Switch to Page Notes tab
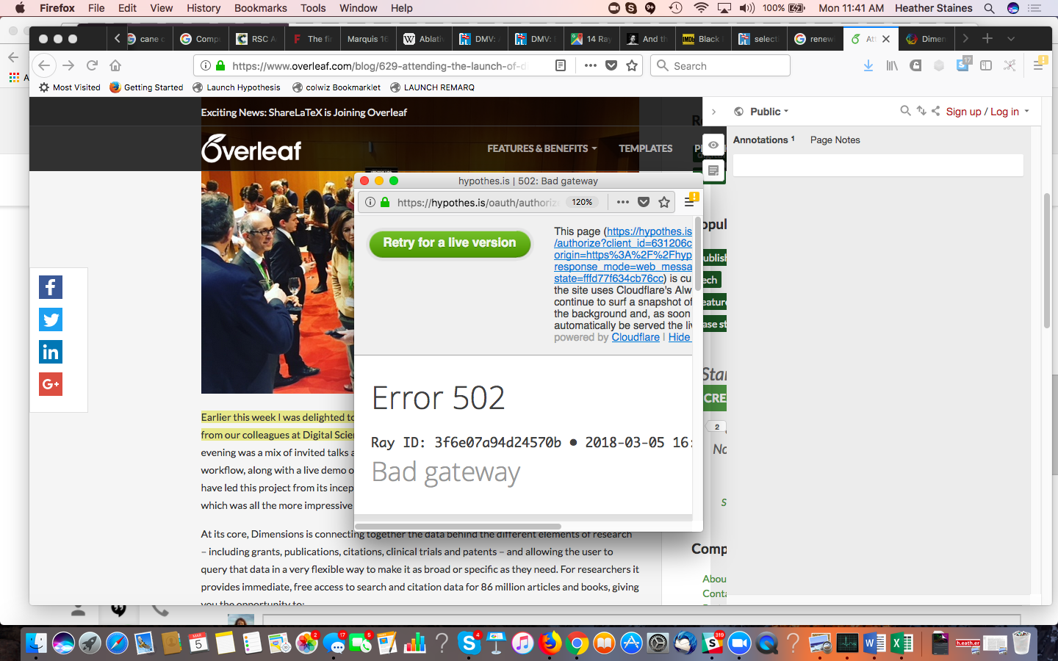The width and height of the screenshot is (1058, 661). click(835, 140)
